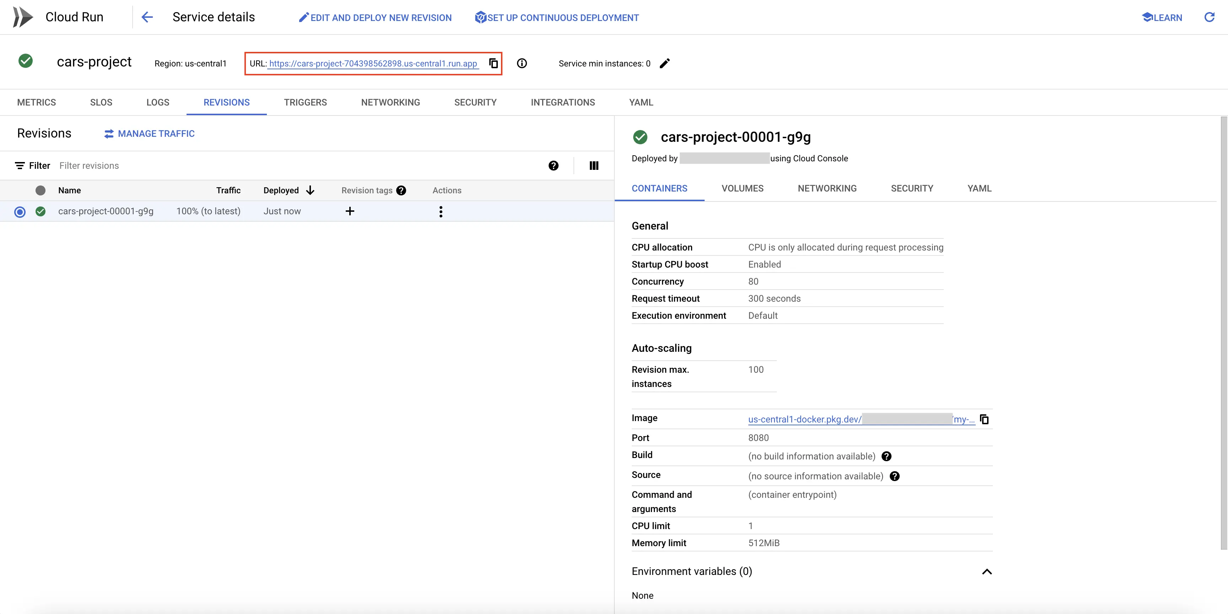Open the Metrics tab
This screenshot has height=614, width=1228.
37,102
